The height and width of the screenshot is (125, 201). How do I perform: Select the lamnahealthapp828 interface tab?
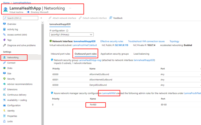60,24
